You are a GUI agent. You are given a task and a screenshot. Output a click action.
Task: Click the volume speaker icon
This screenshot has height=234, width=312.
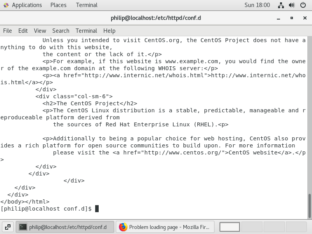(292, 5)
